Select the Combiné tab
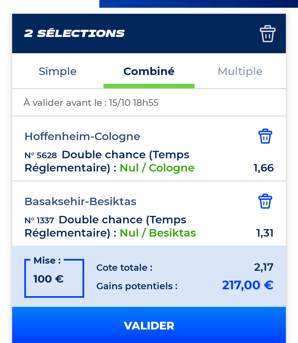Screen dimensions: 298x343 click(x=149, y=71)
